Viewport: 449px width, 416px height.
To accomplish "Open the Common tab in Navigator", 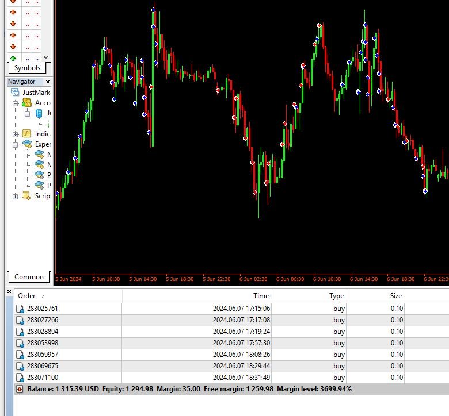I will (29, 277).
